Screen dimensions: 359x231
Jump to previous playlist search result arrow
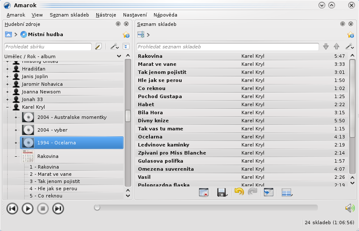click(x=337, y=47)
